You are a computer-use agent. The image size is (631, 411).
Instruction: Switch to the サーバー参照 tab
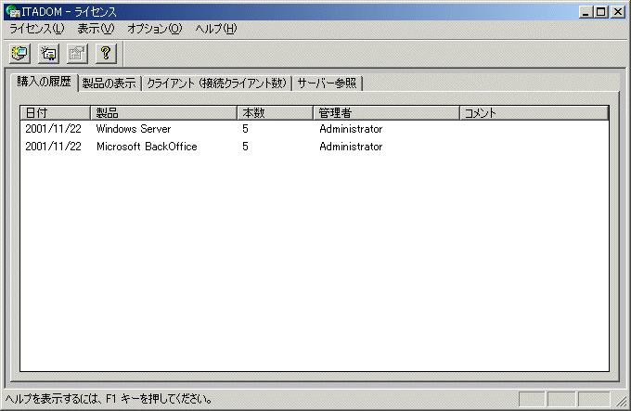[x=328, y=83]
